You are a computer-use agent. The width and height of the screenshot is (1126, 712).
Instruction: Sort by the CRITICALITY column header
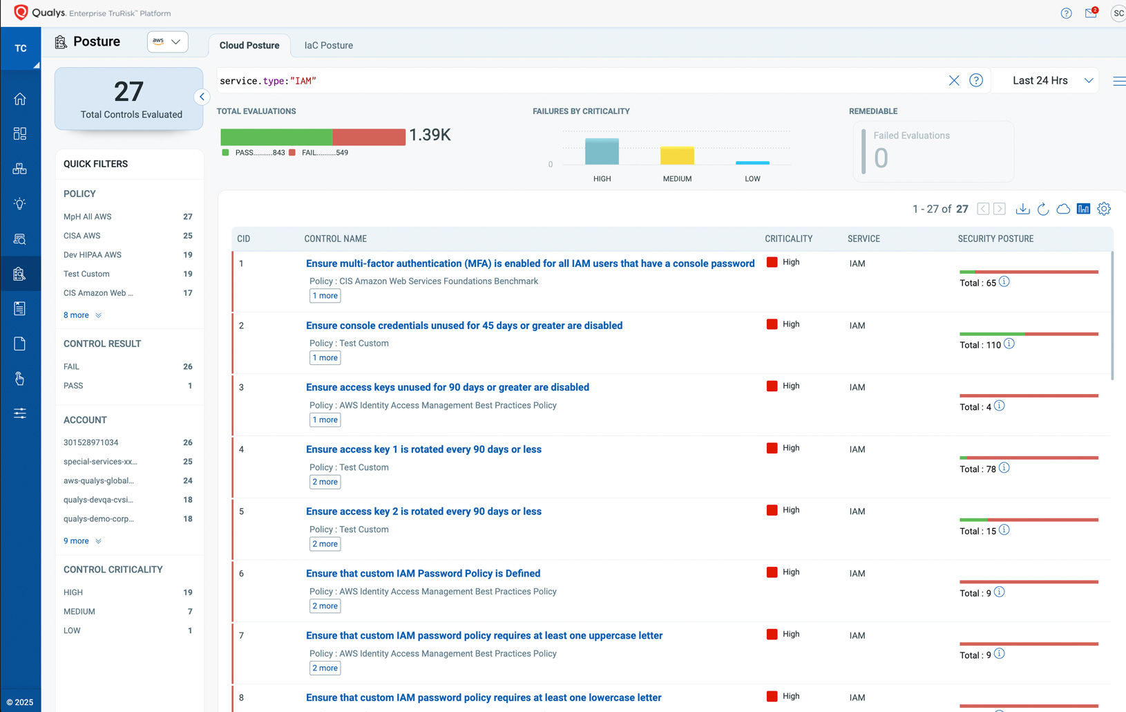pyautogui.click(x=788, y=238)
